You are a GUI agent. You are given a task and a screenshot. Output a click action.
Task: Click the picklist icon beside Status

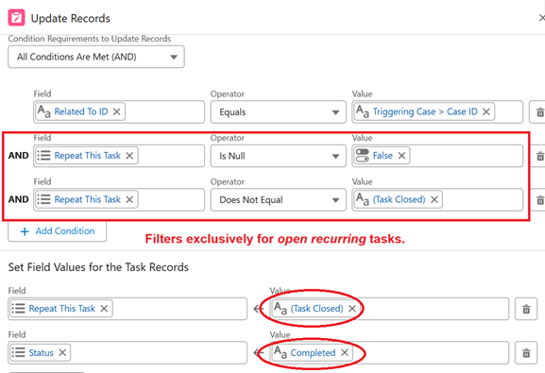coord(19,352)
